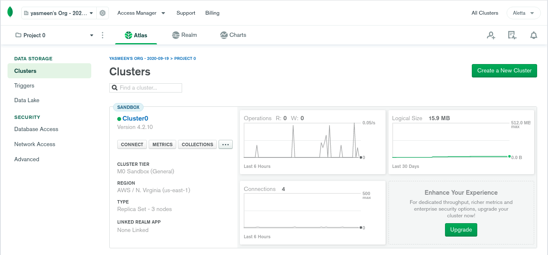548x255 pixels.
Task: Click Create a New Cluster
Action: click(x=504, y=71)
